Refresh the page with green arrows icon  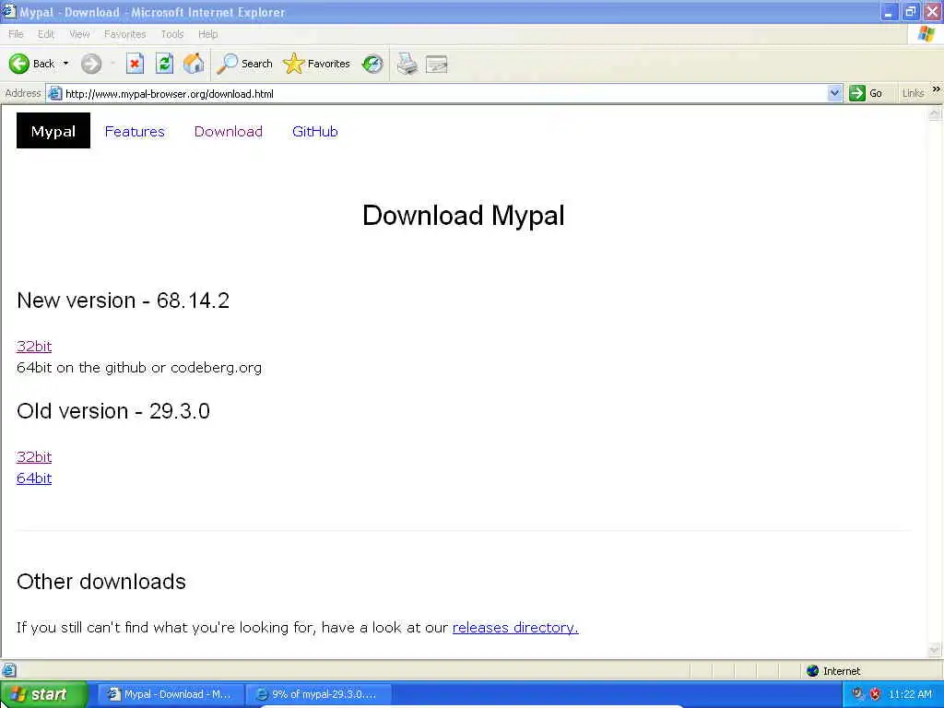click(x=164, y=64)
